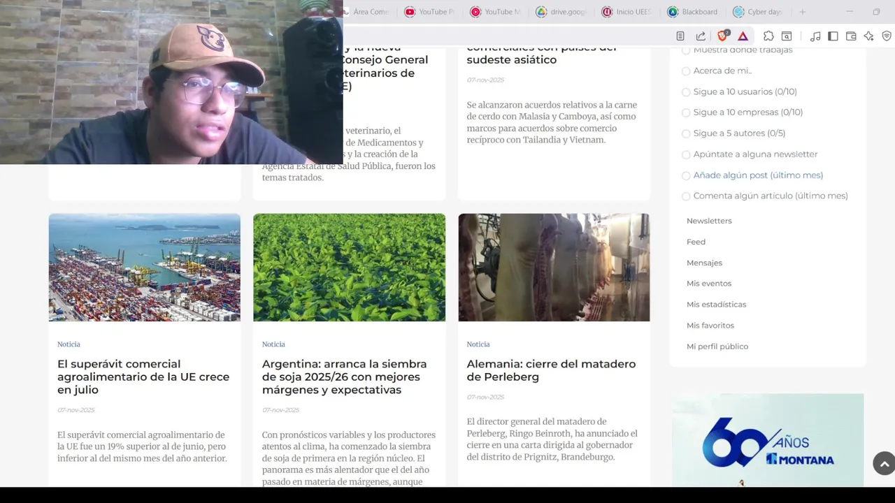Click 'Sigue a 5 autores (0/5)' text
The width and height of the screenshot is (895, 503).
[x=739, y=133]
